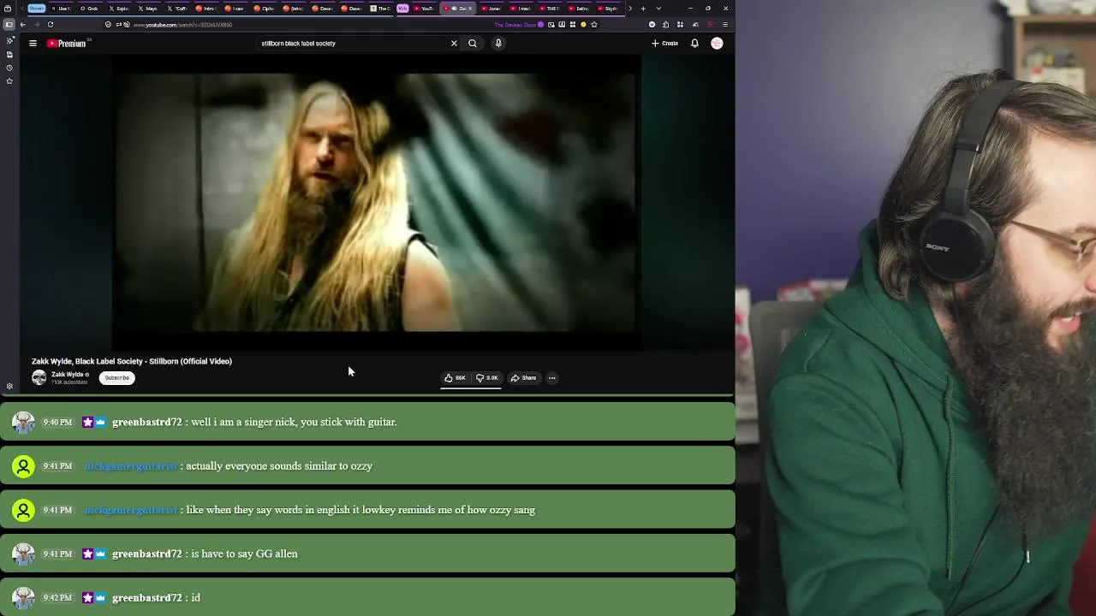The width and height of the screenshot is (1096, 616).
Task: Share the Stillborn video
Action: (x=523, y=378)
